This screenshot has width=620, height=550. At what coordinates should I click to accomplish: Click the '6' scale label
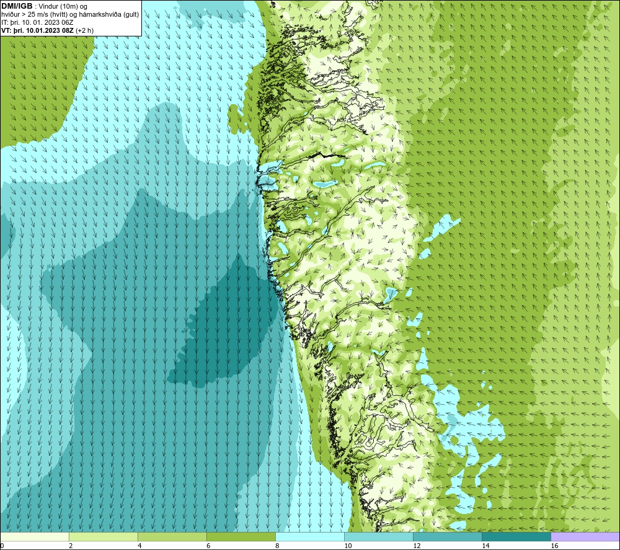point(208,546)
